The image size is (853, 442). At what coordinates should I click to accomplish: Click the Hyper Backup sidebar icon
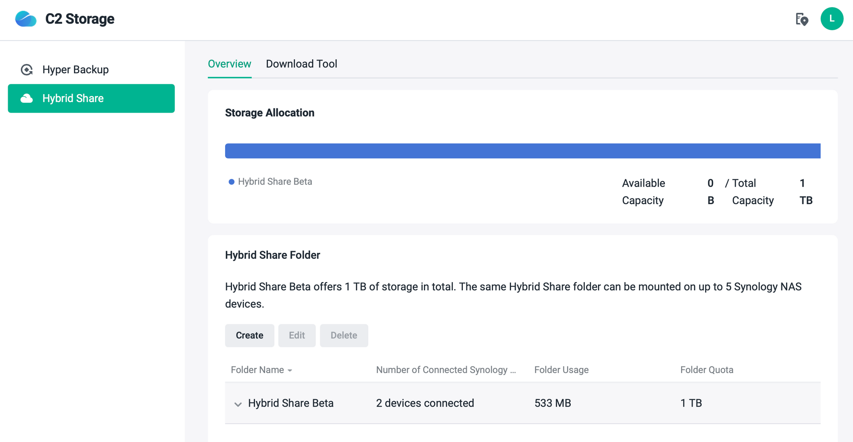[27, 69]
